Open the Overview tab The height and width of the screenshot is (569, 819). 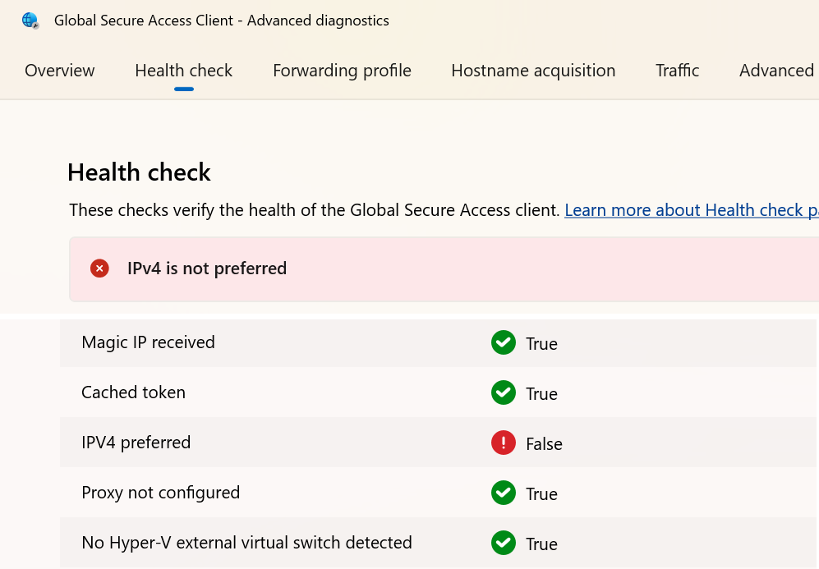point(60,71)
